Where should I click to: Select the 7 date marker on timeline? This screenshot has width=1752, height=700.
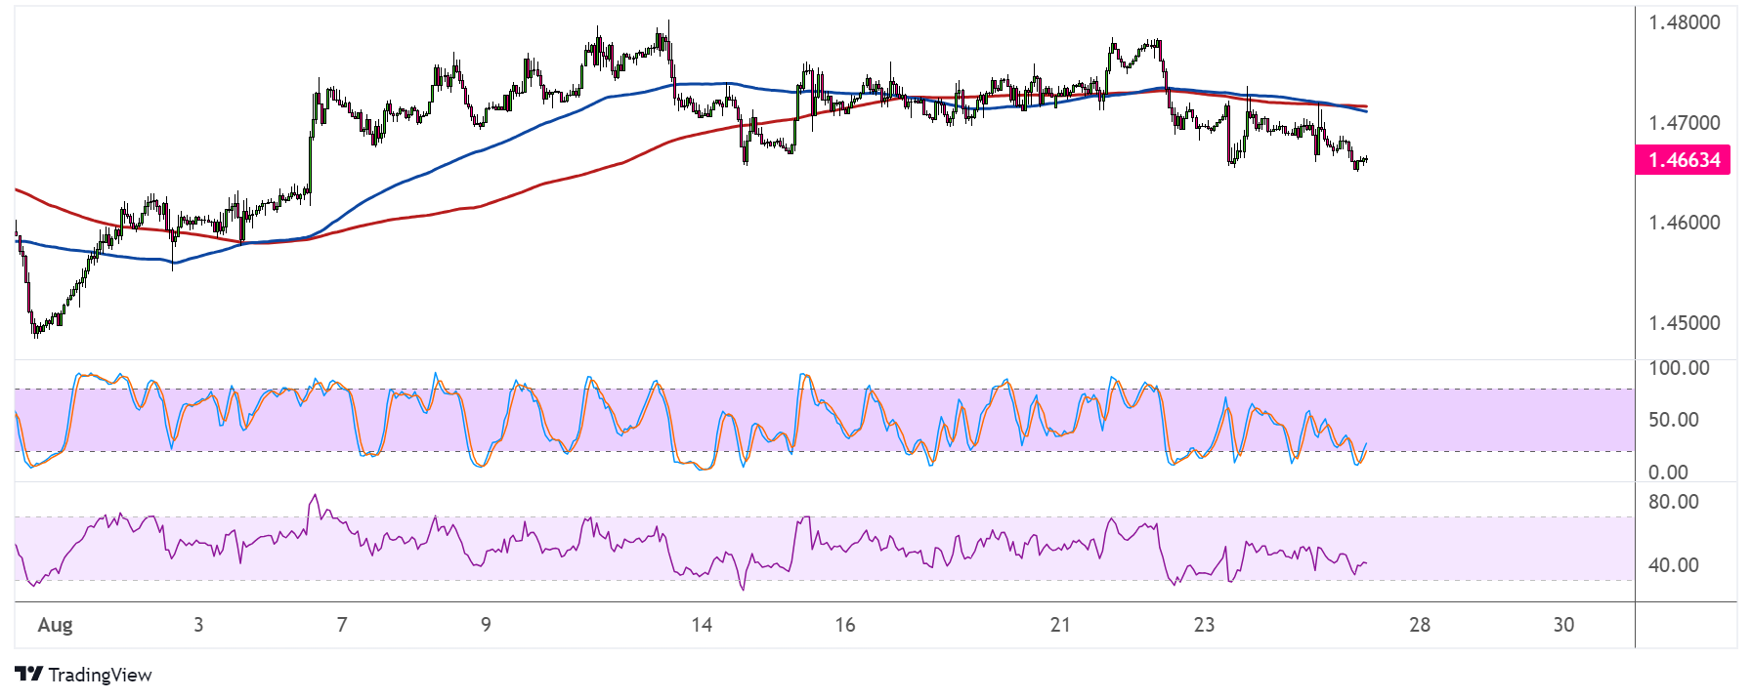click(342, 625)
